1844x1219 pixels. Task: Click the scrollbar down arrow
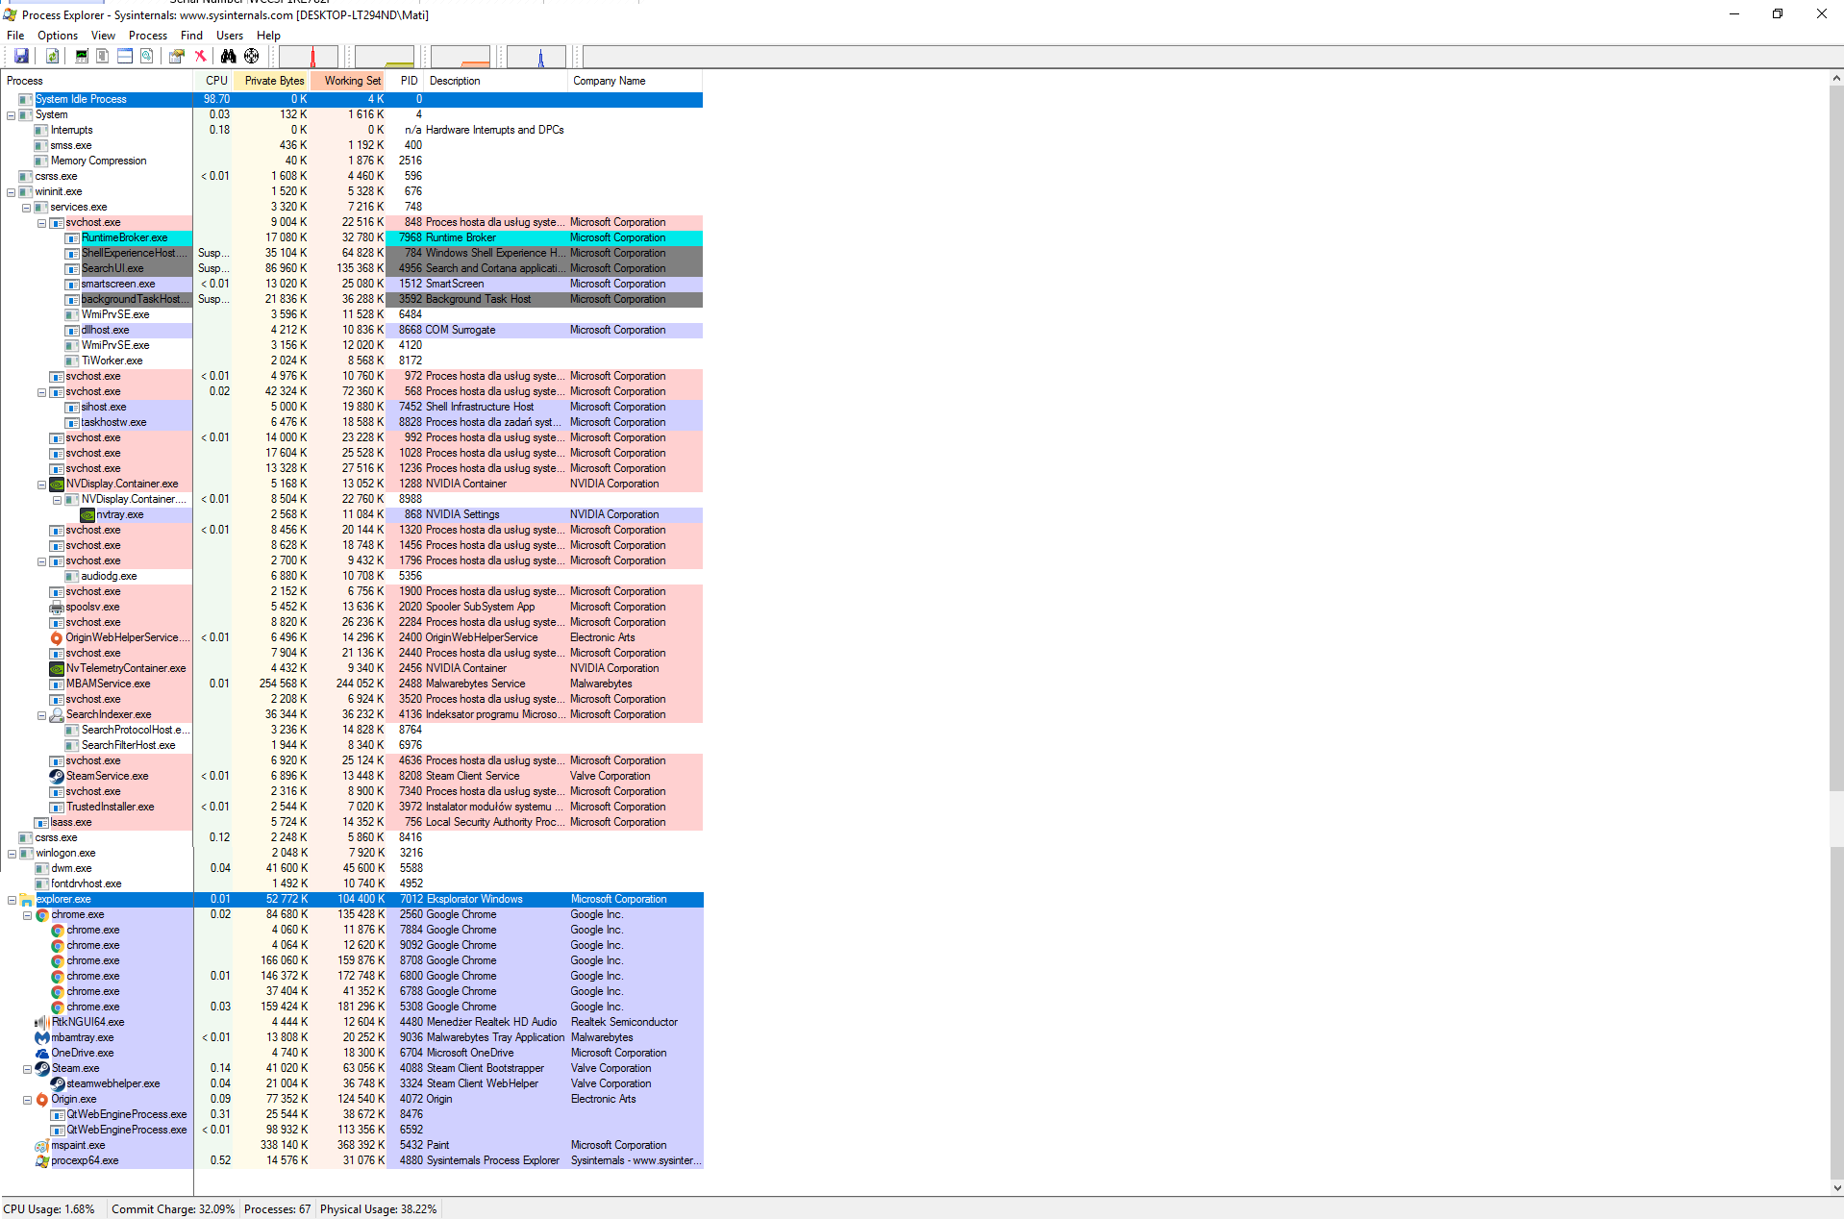(1836, 1187)
